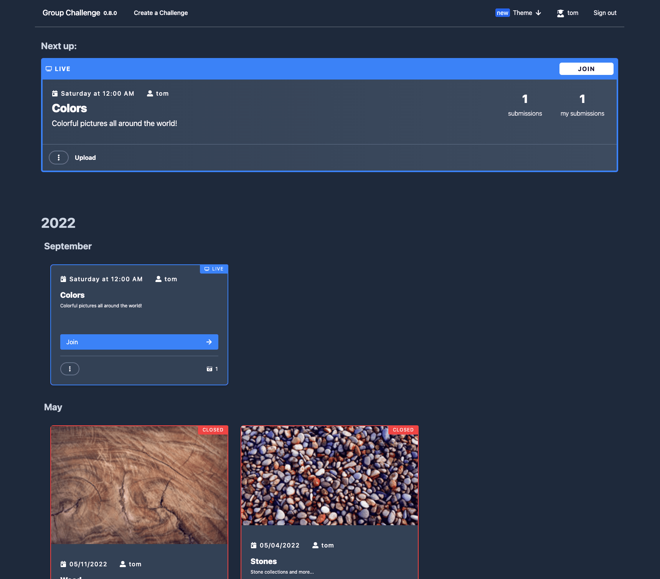Image resolution: width=660 pixels, height=579 pixels.
Task: Open three-dot menu on September Colors card
Action: pyautogui.click(x=70, y=369)
